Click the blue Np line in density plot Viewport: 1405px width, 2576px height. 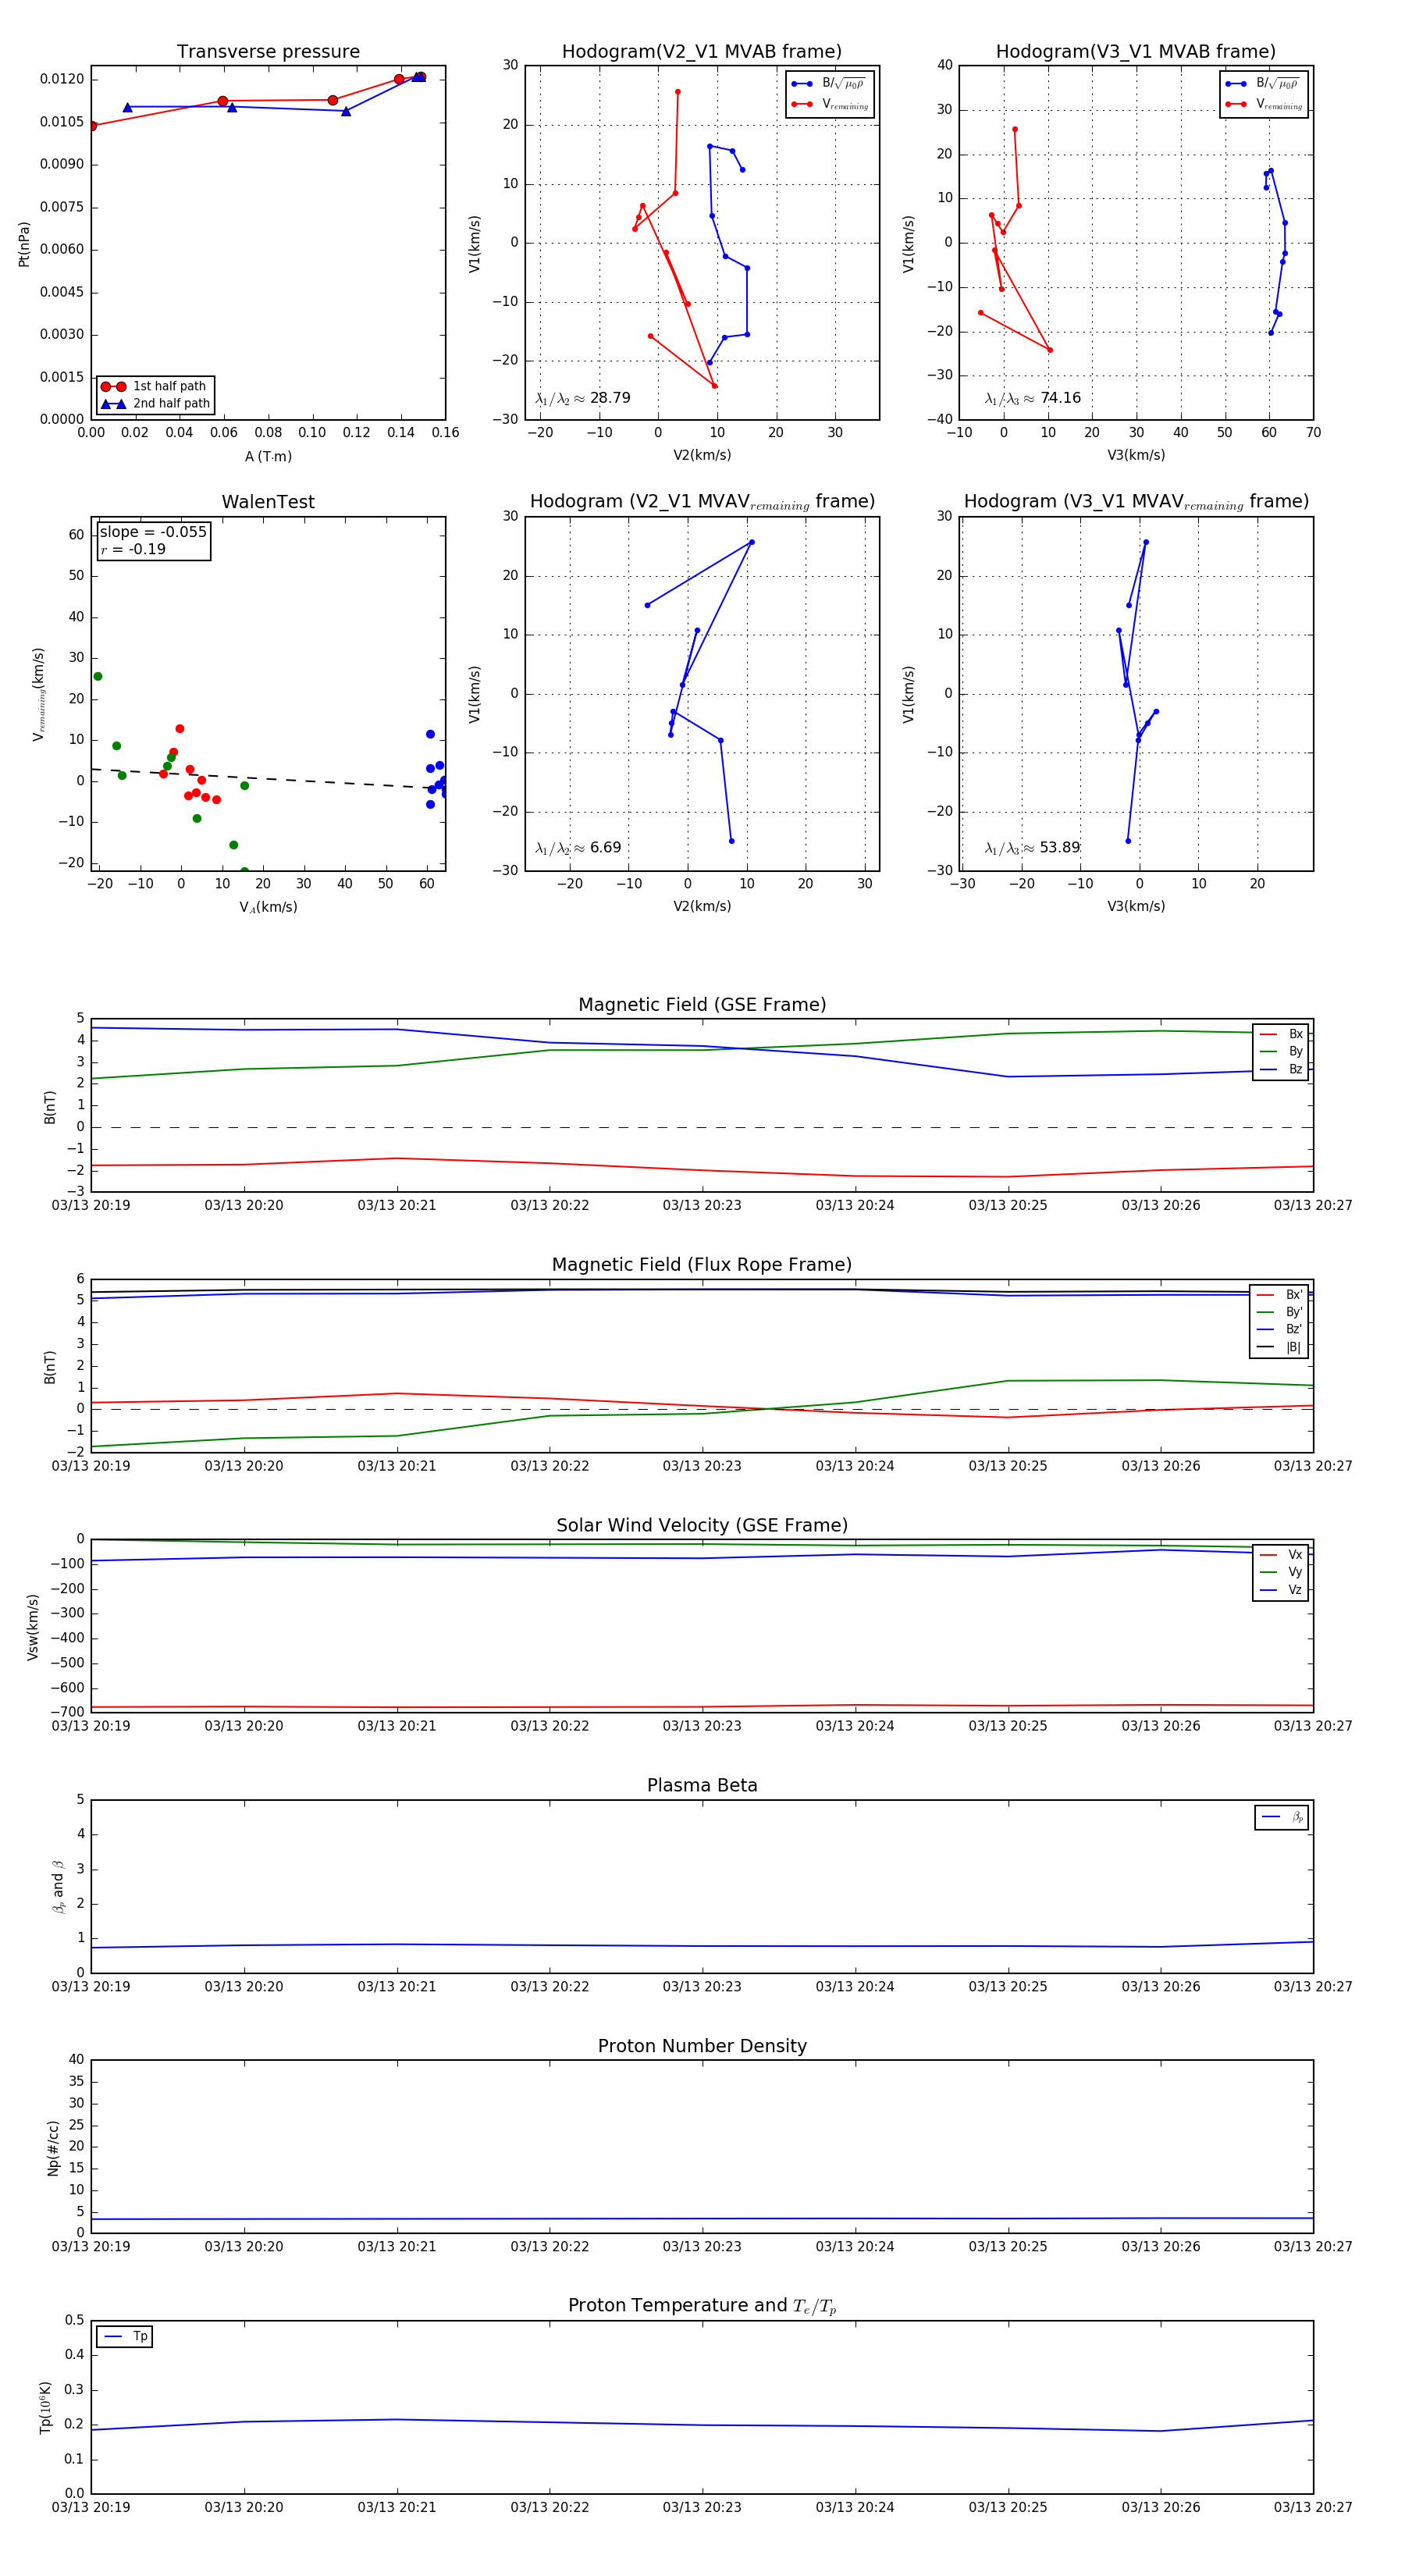701,2219
